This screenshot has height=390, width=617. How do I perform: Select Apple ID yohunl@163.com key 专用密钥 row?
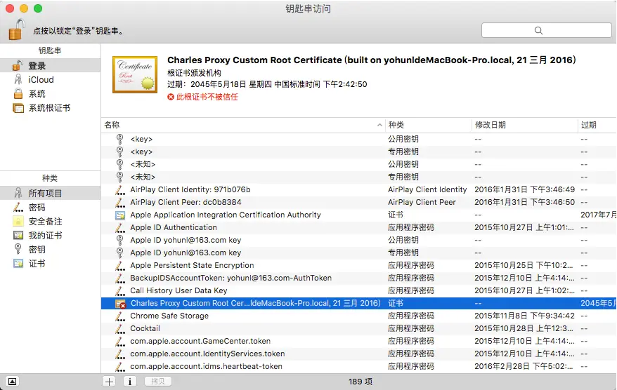(358, 253)
